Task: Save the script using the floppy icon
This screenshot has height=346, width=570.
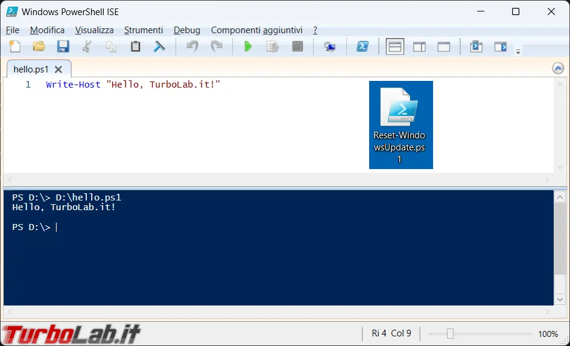Action: tap(63, 46)
